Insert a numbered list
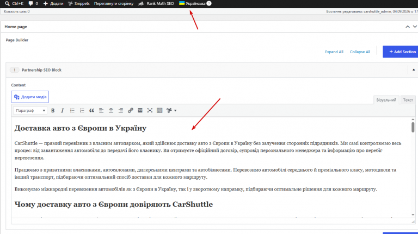Image resolution: width=418 pixels, height=234 pixels. pos(82,110)
